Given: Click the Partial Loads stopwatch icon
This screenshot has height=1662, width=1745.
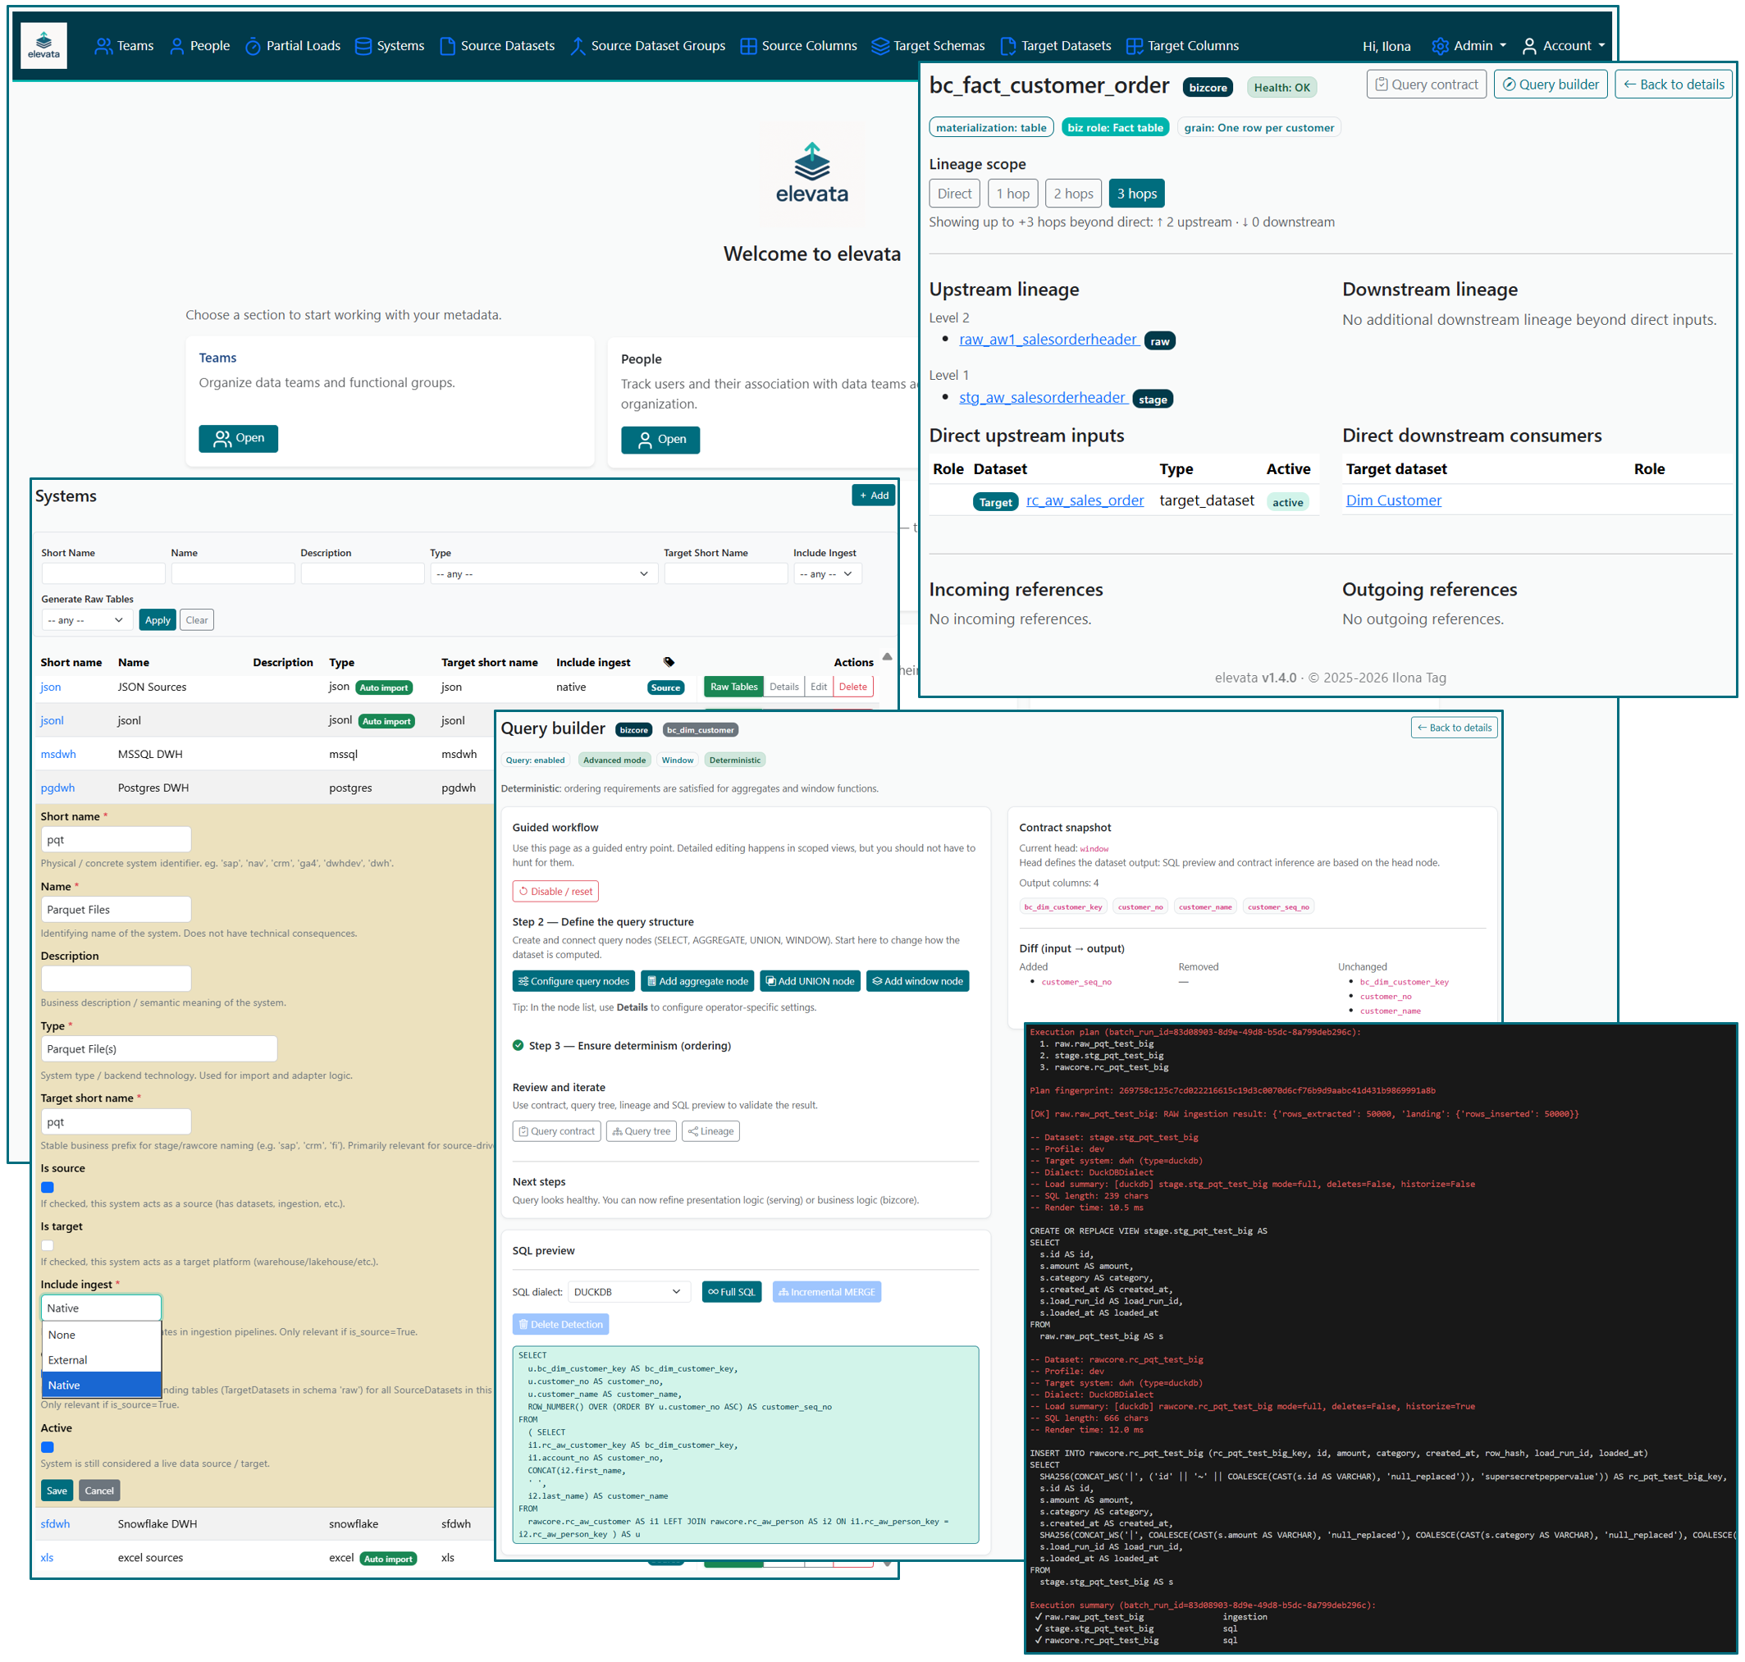Looking at the screenshot, I should click(x=253, y=46).
